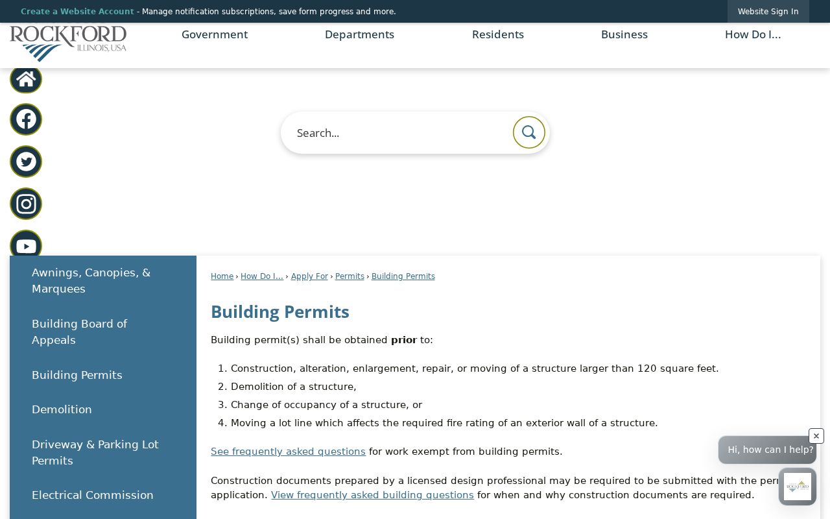Image resolution: width=830 pixels, height=519 pixels.
Task: Select Driveway & Parking Lot Permits
Action: tap(103, 452)
